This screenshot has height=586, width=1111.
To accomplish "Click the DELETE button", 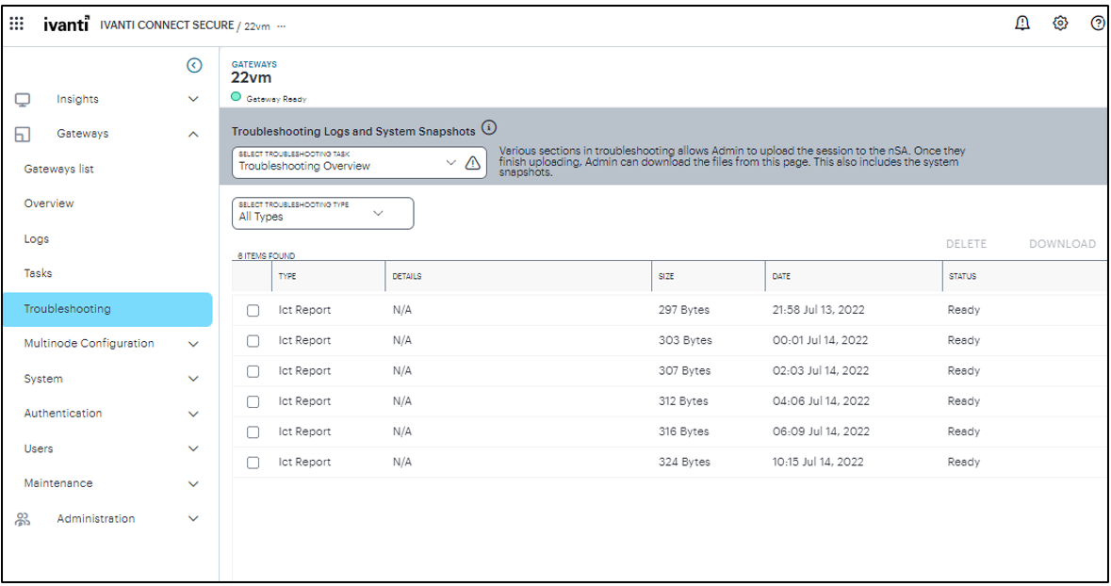I will [966, 243].
